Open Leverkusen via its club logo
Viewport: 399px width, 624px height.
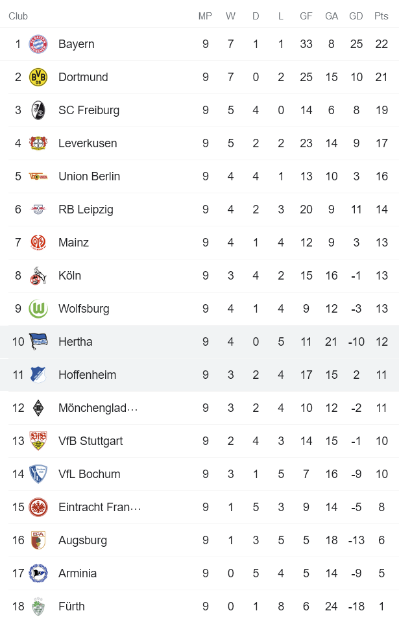tap(38, 143)
